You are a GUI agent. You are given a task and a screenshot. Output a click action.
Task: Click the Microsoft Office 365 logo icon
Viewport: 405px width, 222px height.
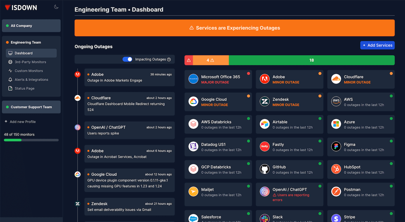[193, 79]
